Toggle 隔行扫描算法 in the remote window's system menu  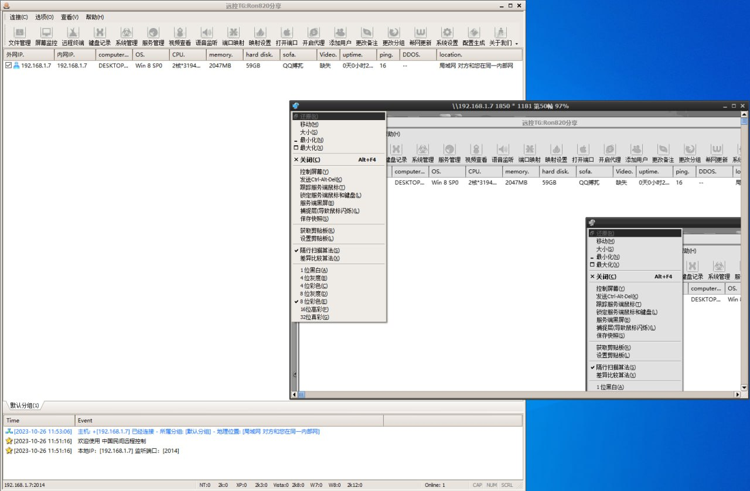click(x=320, y=250)
